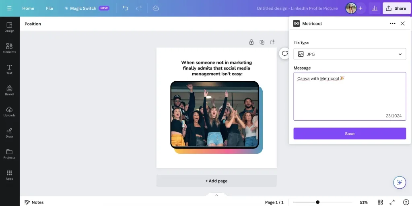Viewport: 412px width, 206px height.
Task: Open the analytics bar chart icon
Action: coord(375,8)
